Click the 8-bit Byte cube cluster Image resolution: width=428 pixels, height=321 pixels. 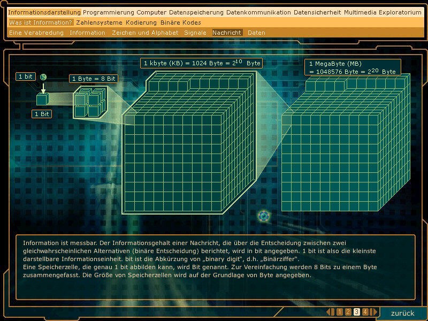(86, 103)
